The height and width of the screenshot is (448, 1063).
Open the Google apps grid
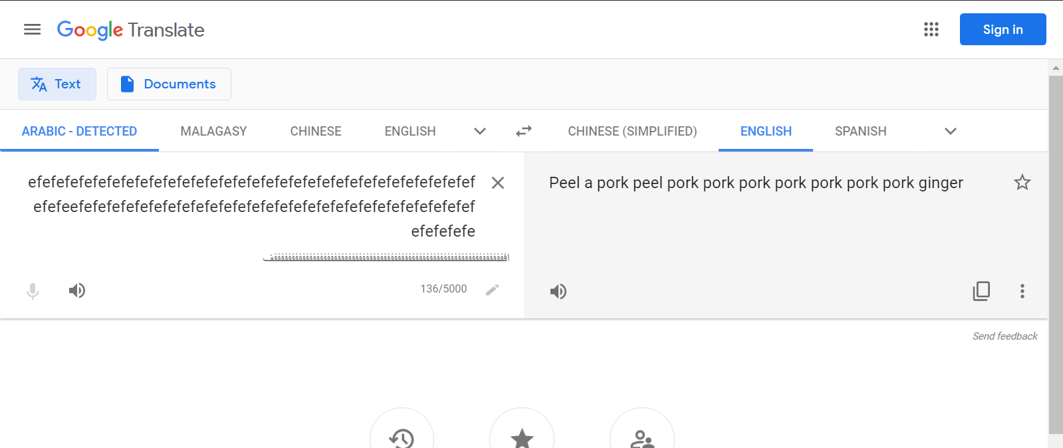pos(931,29)
